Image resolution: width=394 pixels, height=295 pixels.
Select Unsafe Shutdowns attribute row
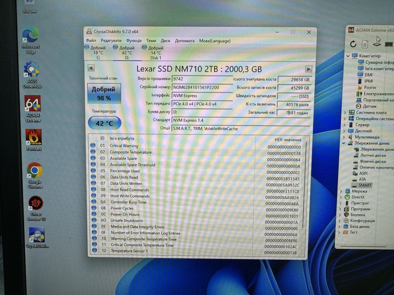point(196,221)
